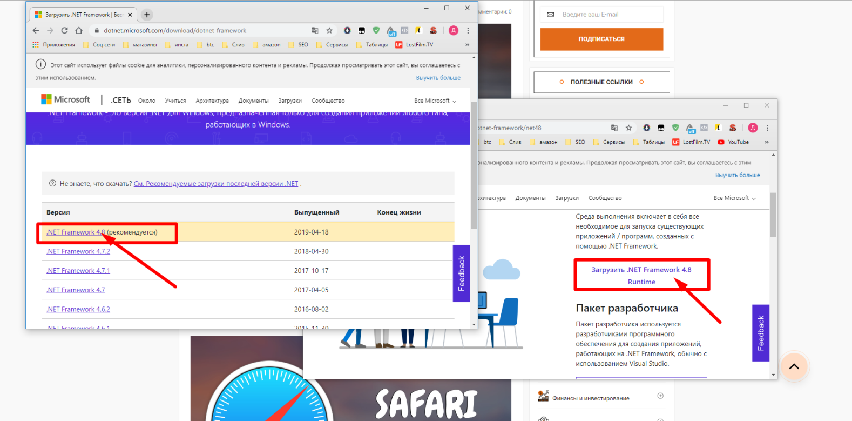Open the YouTube bookmark in the right window
The height and width of the screenshot is (421, 852).
733,142
